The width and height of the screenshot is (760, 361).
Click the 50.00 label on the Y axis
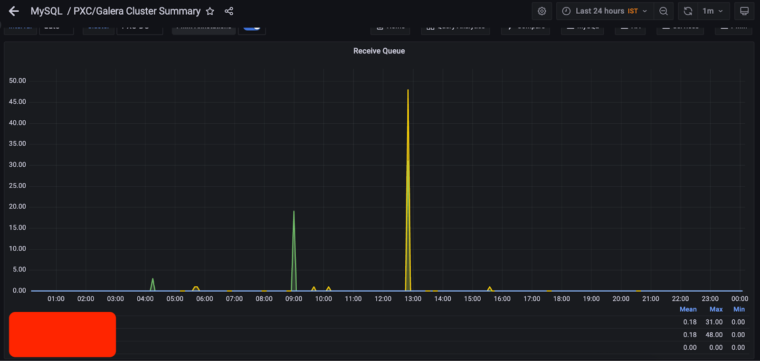click(18, 81)
